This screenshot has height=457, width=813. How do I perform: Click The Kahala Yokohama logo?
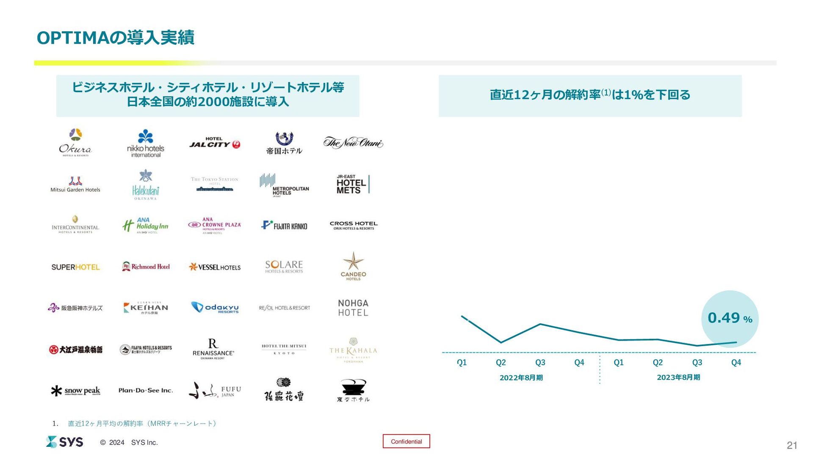pos(353,350)
